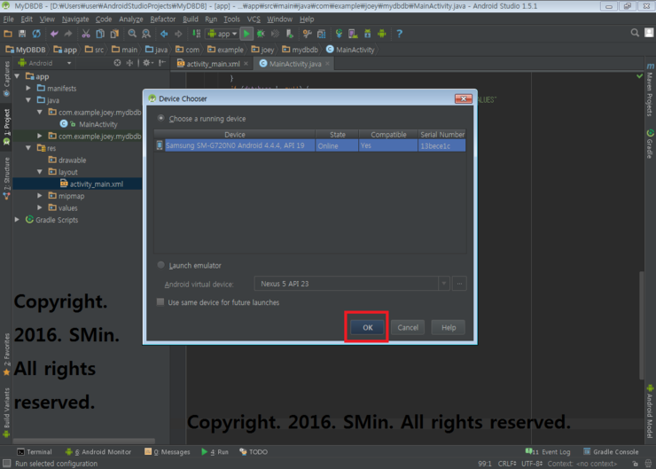Undo the last action with the purple arrow
656x469 pixels.
[x=54, y=34]
